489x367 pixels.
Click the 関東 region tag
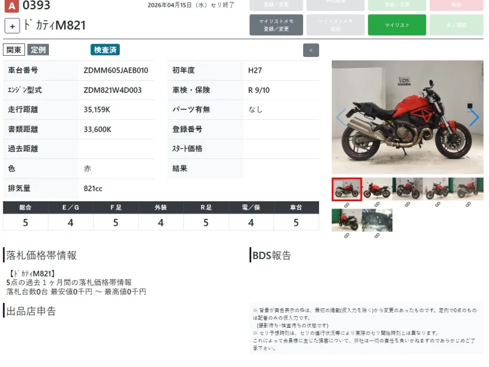coord(13,50)
